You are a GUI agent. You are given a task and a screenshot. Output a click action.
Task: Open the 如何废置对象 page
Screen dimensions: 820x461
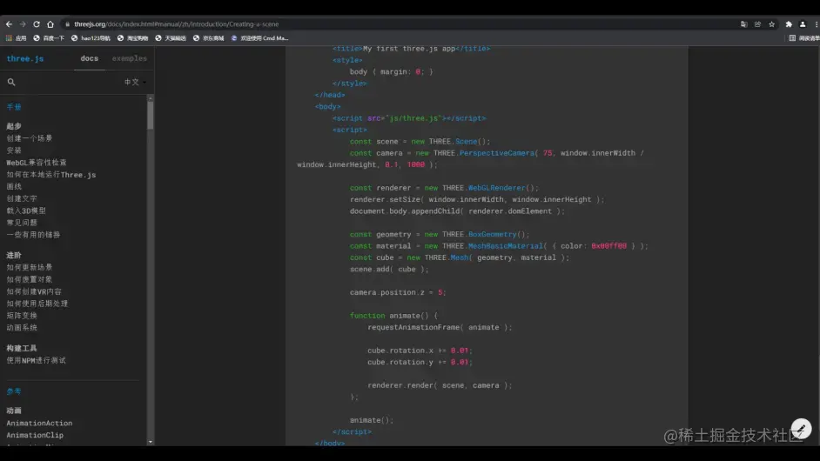[30, 279]
